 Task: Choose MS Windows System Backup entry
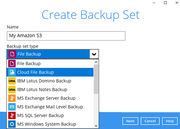(x=50, y=124)
